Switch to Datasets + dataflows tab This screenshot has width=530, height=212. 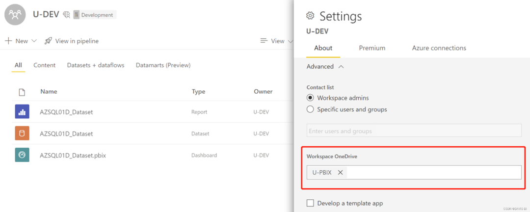point(96,65)
